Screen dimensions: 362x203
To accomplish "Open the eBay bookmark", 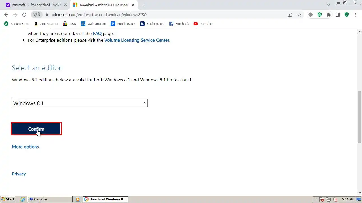I will 70,24.
